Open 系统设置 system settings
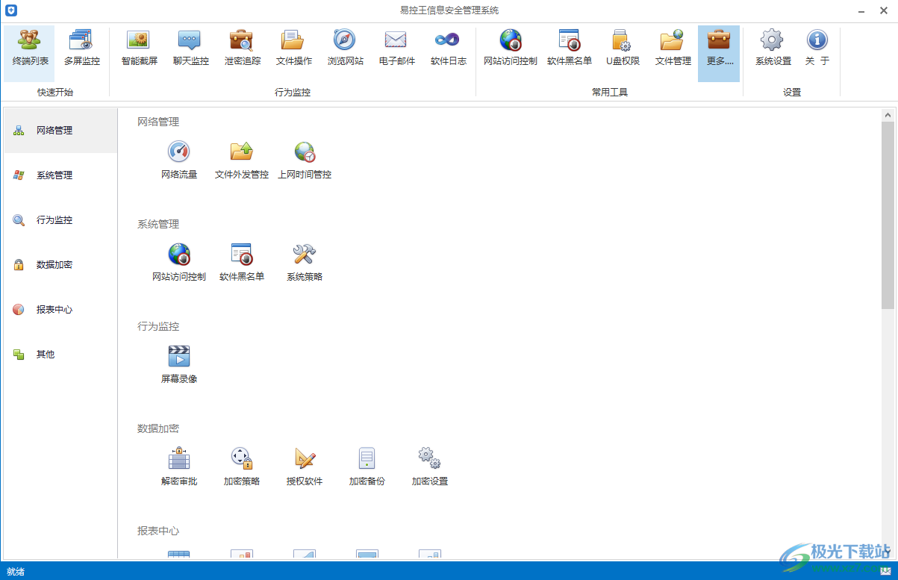This screenshot has height=580, width=898. click(773, 48)
